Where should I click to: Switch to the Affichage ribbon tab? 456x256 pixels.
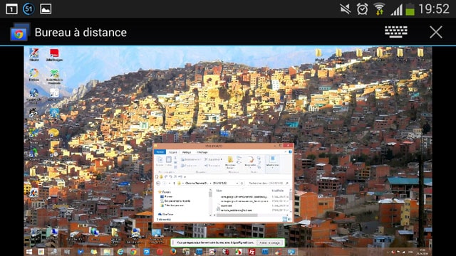tap(202, 152)
